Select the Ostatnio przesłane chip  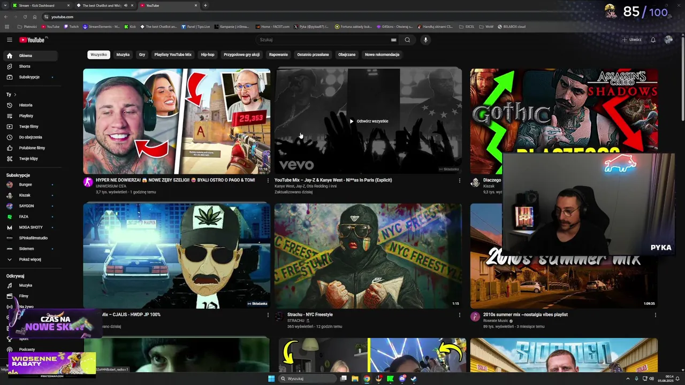(x=313, y=55)
